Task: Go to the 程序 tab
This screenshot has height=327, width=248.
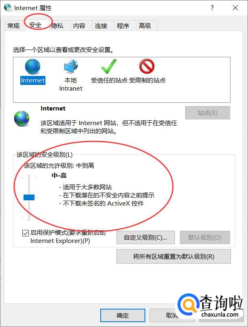Action: pos(123,26)
